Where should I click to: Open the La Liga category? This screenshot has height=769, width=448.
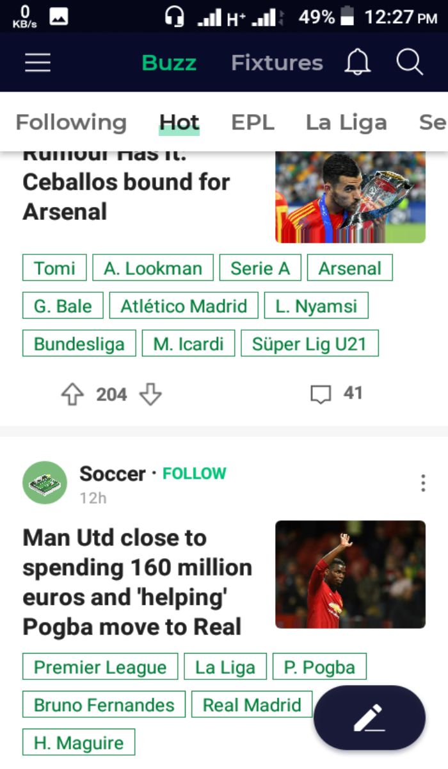(x=346, y=122)
